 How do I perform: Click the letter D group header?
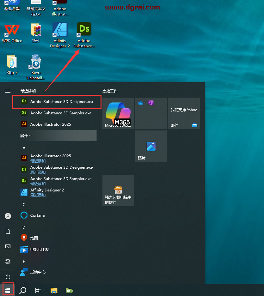click(24, 227)
